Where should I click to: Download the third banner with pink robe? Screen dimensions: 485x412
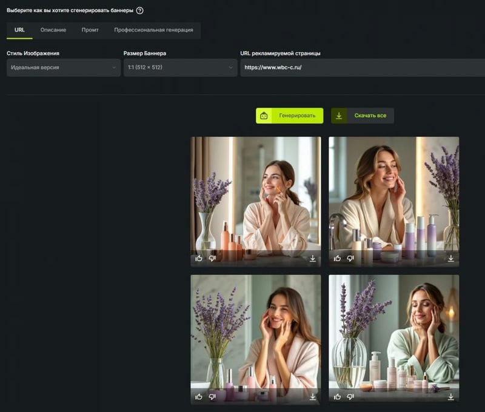pos(313,396)
